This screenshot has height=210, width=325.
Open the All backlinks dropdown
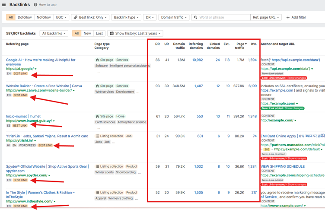54,33
